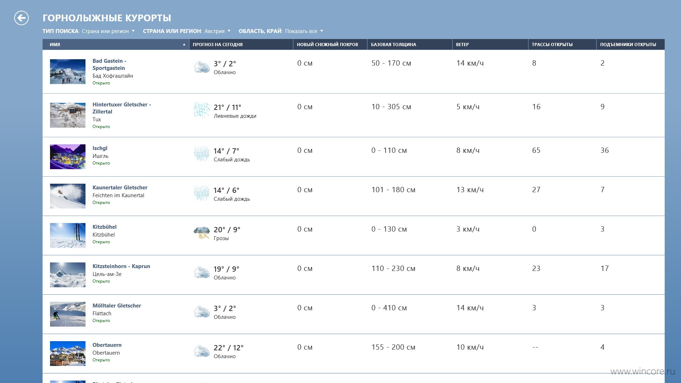Click the light rain icon for Ischgl
The height and width of the screenshot is (383, 681).
[x=202, y=154]
